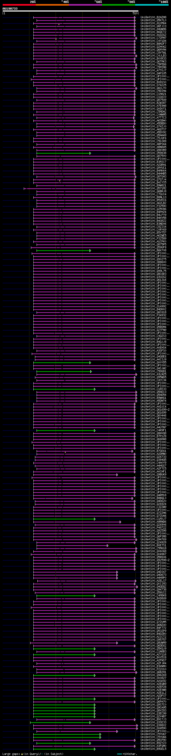Click UniRef100_Q2H062 label
The image size is (171, 756).
click(x=153, y=47)
